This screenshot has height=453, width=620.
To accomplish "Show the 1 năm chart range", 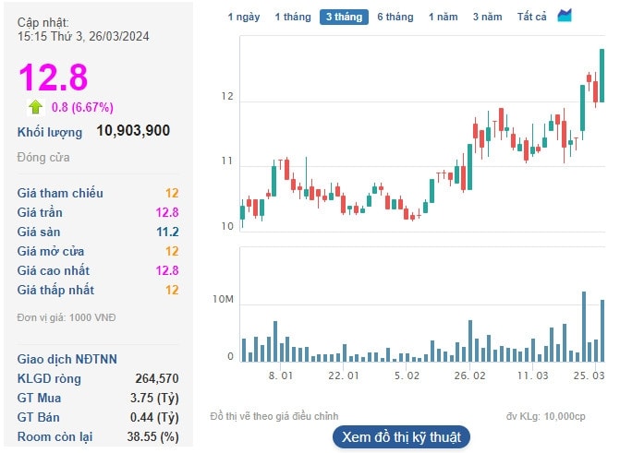I will (x=444, y=17).
